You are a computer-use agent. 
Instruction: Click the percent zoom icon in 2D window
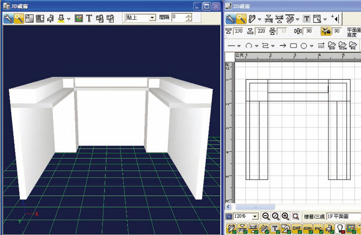(229, 216)
